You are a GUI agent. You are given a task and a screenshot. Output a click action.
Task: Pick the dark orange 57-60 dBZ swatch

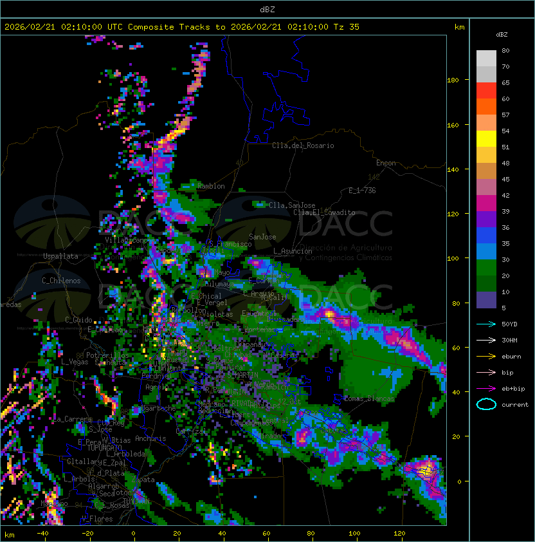(x=486, y=106)
